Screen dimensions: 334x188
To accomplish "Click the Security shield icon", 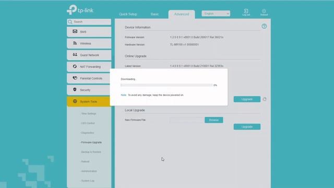I will point(75,89).
